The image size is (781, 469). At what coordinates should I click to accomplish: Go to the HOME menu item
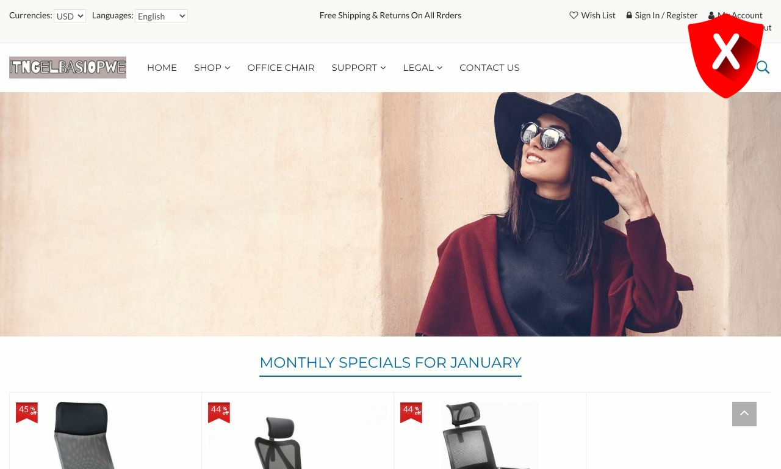tap(162, 68)
